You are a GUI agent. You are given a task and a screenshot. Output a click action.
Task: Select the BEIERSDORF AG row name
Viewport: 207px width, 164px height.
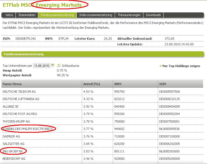(14, 159)
